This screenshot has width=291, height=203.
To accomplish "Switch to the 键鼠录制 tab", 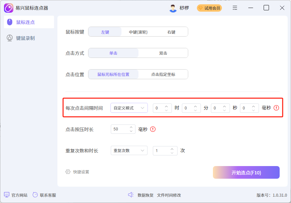I will point(20,38).
